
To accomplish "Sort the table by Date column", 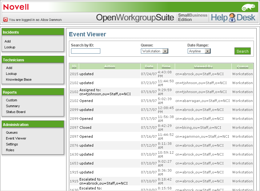I will click(149, 66).
